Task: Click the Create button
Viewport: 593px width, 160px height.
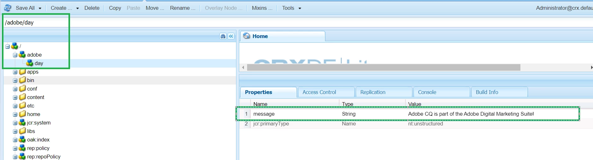Action: point(61,8)
